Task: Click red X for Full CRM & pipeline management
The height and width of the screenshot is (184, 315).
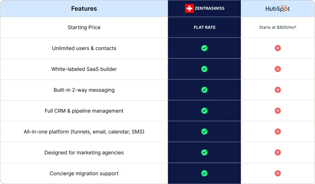Action: click(278, 111)
